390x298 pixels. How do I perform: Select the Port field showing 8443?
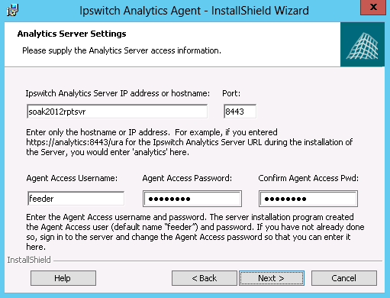click(x=240, y=112)
